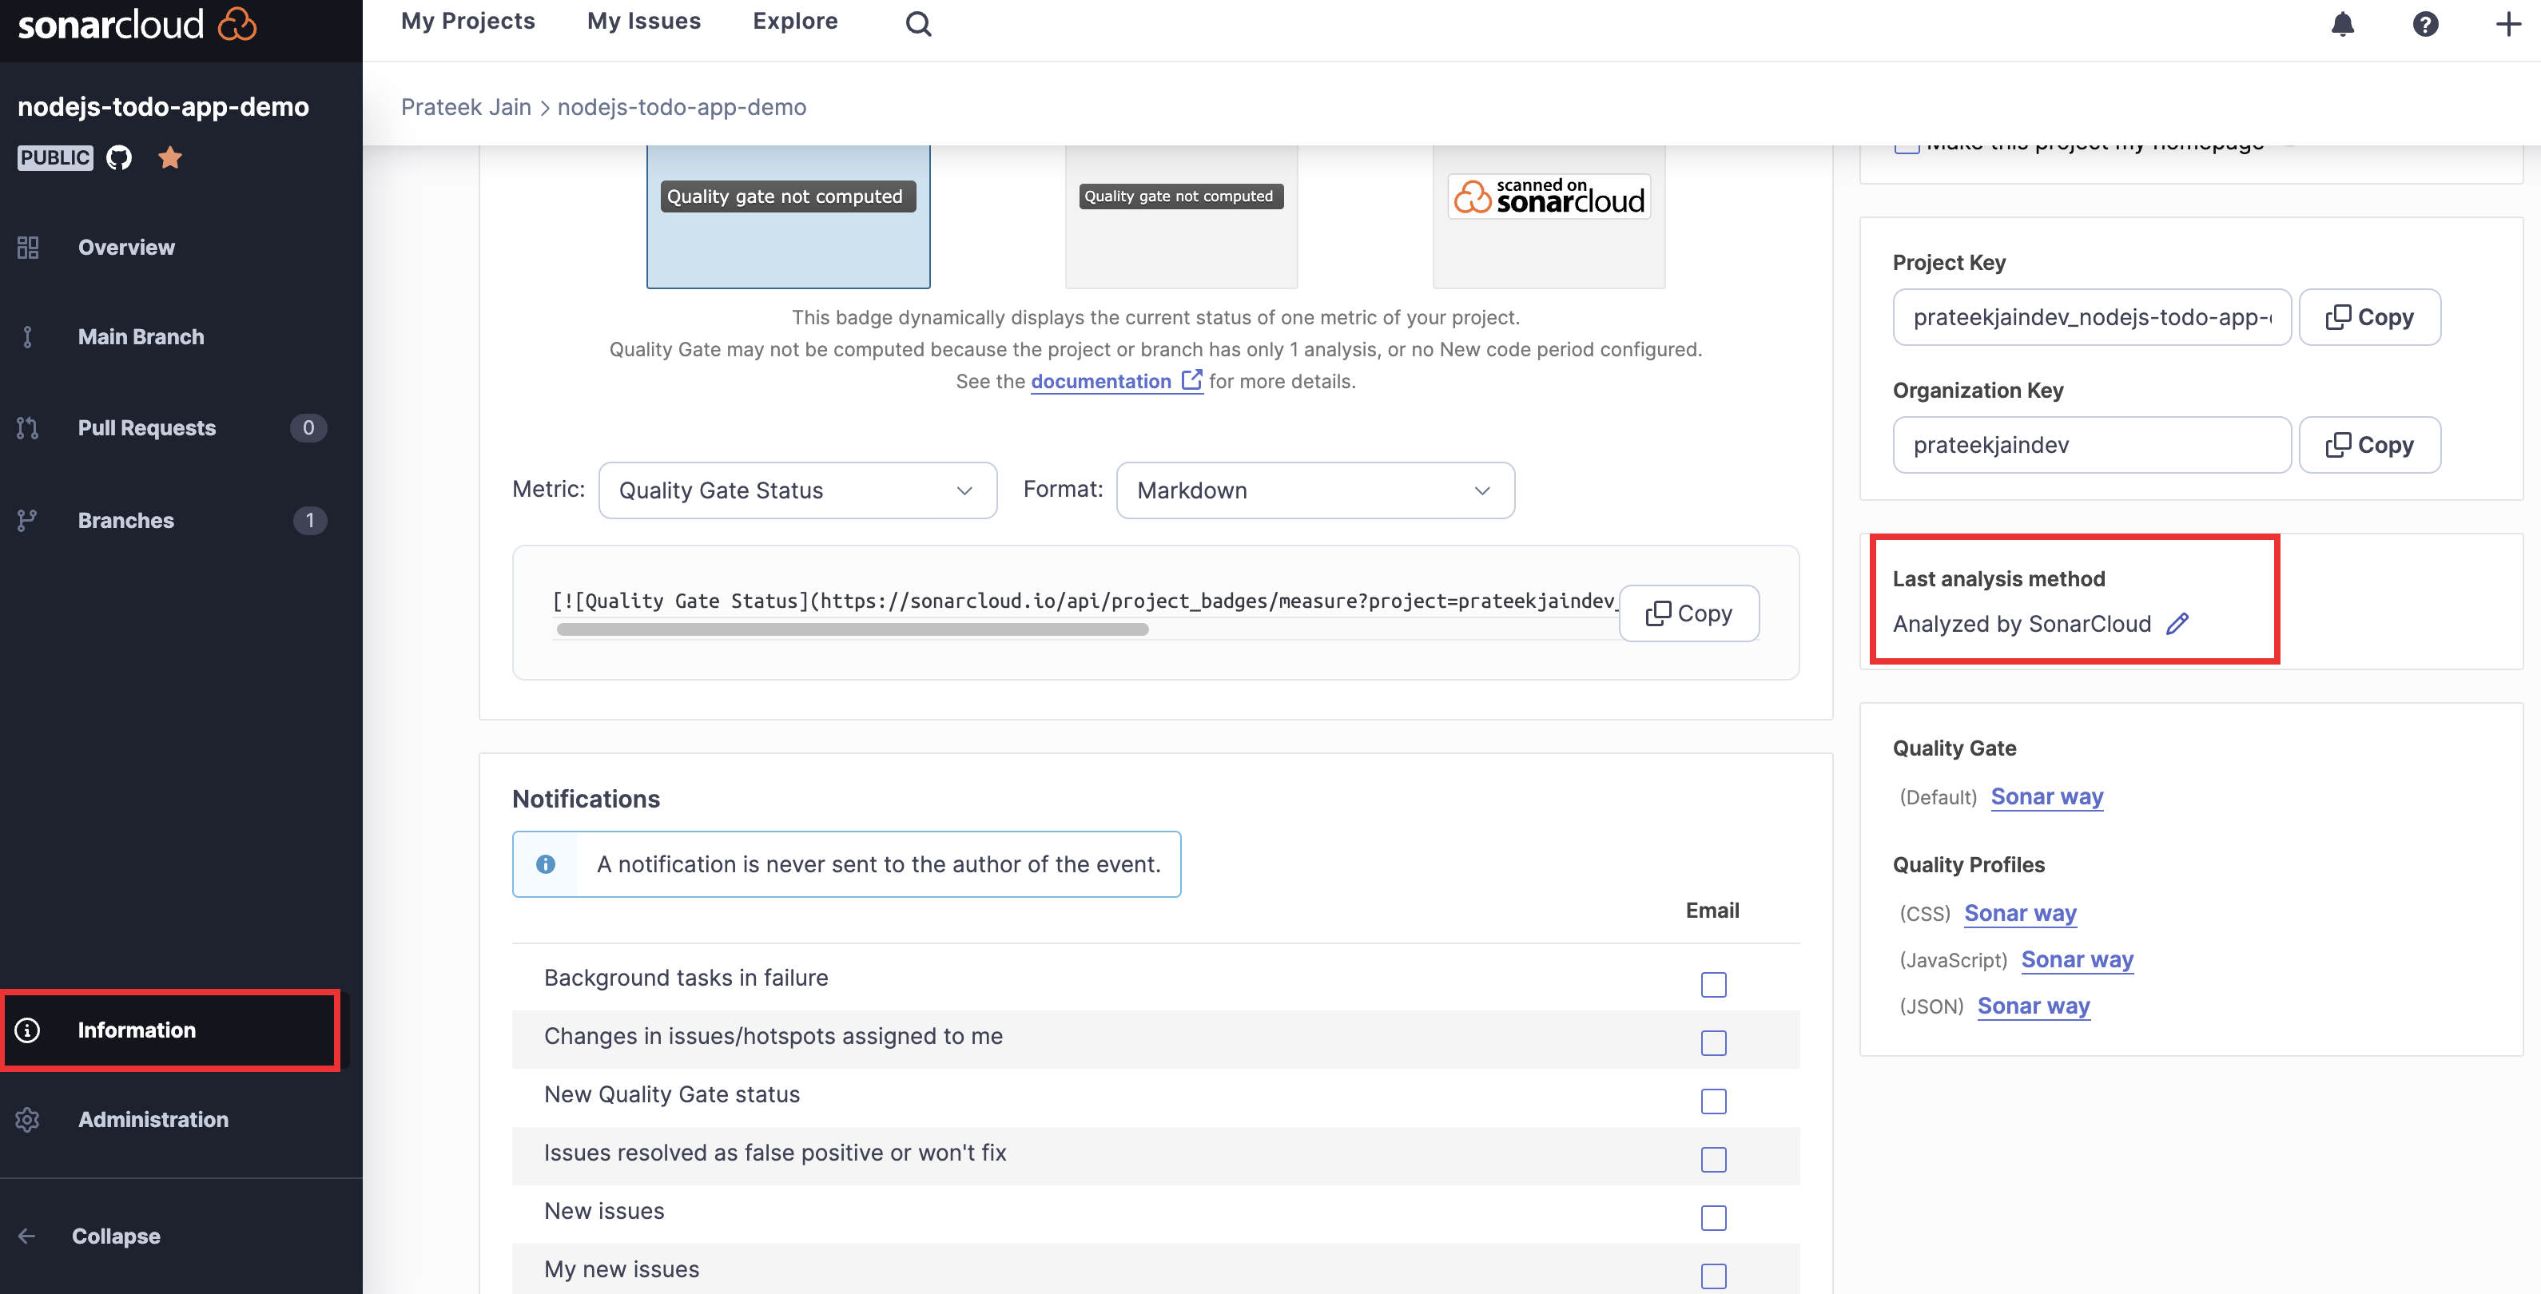Click the plus icon in top bar
The width and height of the screenshot is (2541, 1294).
point(2507,24)
